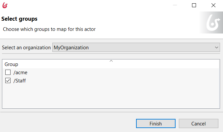This screenshot has height=132, width=223.
Task: Check the /acme group checkbox
Action: coord(8,72)
